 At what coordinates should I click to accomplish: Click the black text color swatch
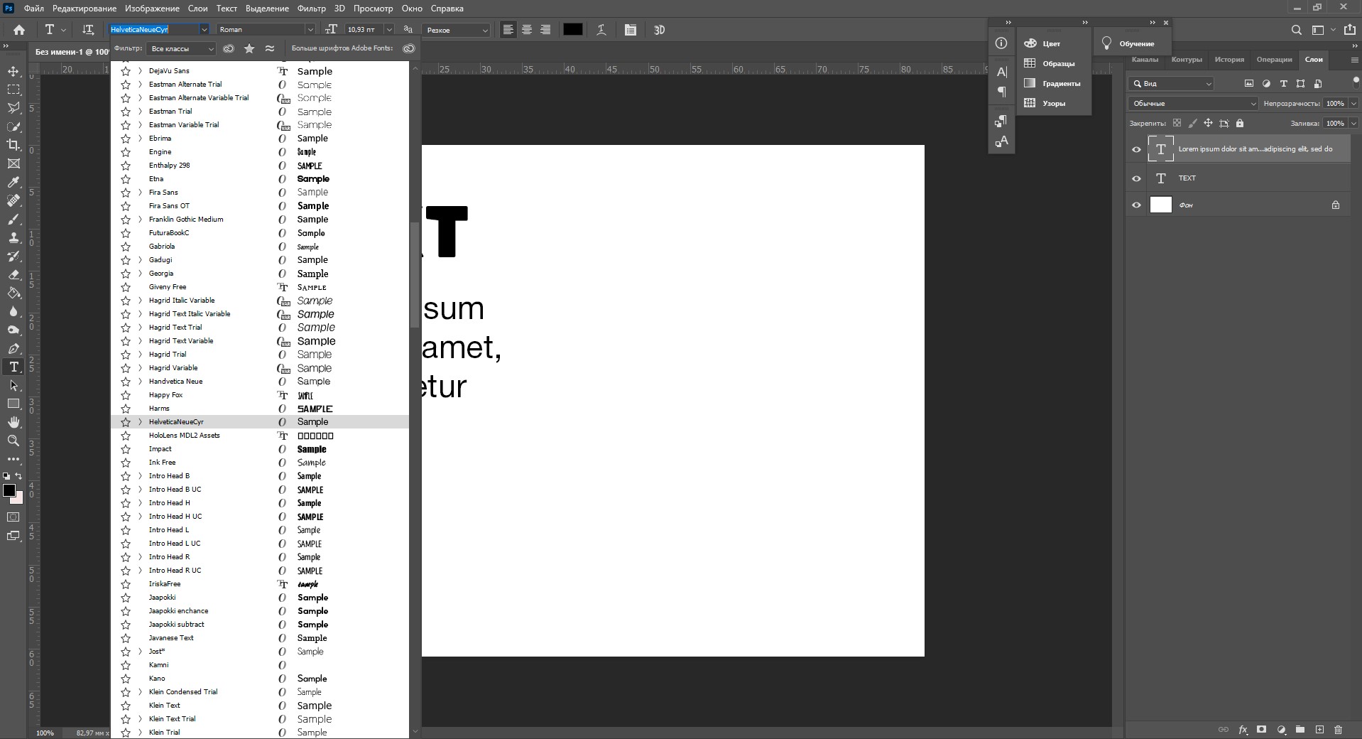(572, 30)
